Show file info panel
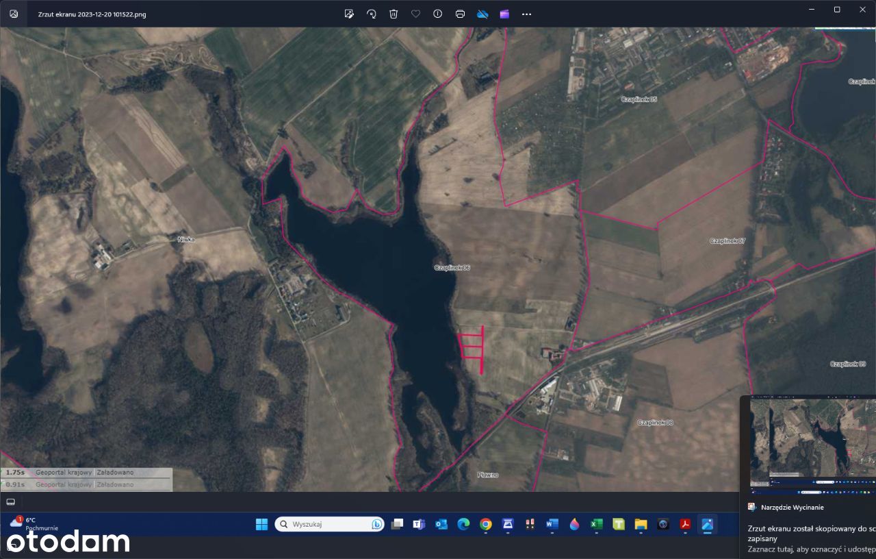This screenshot has width=876, height=559. click(x=438, y=14)
